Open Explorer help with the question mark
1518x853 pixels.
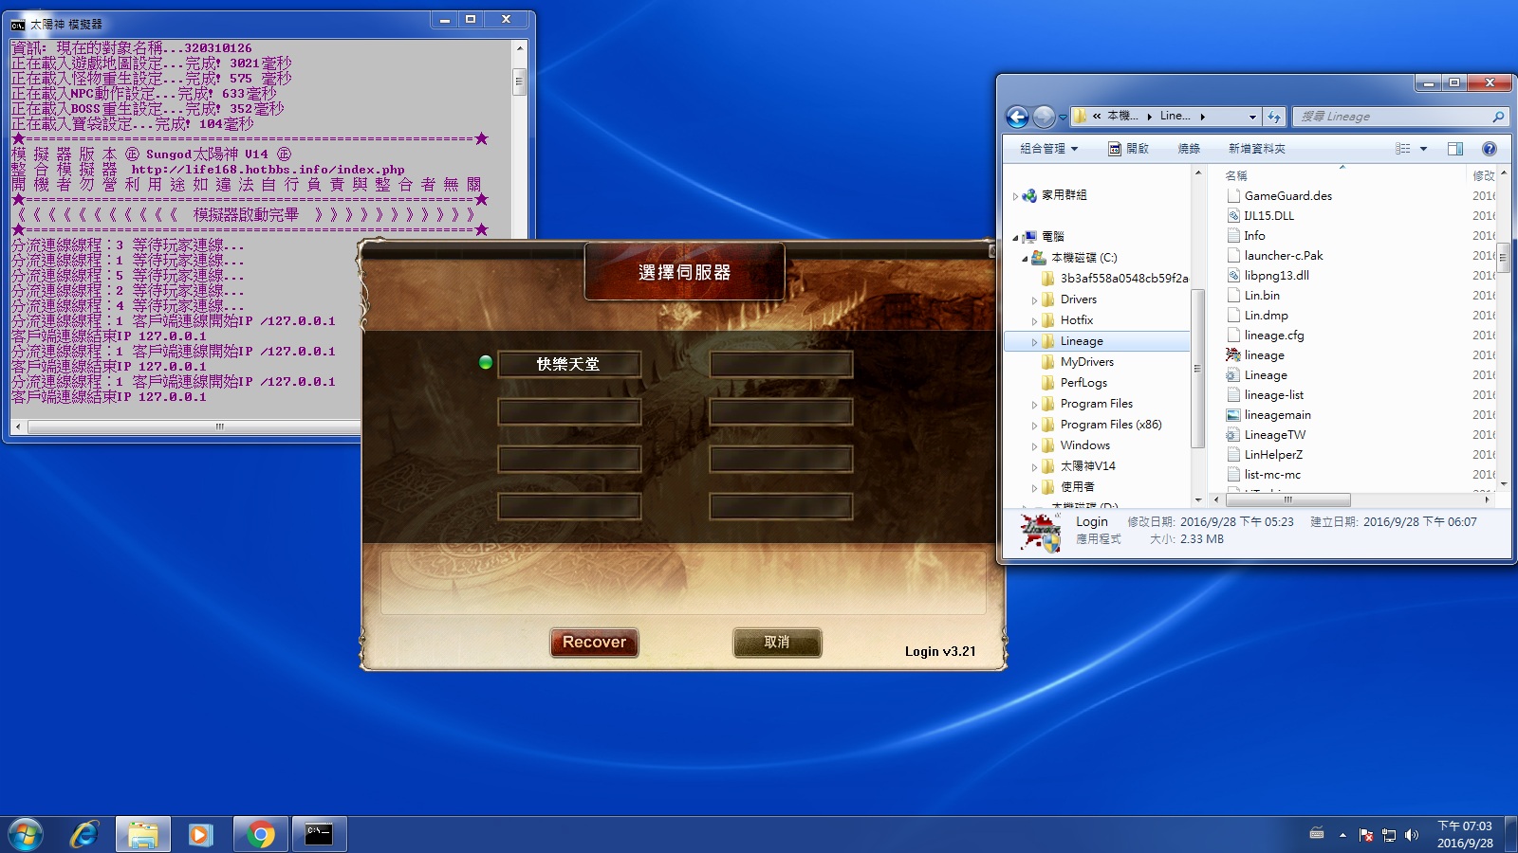point(1490,149)
